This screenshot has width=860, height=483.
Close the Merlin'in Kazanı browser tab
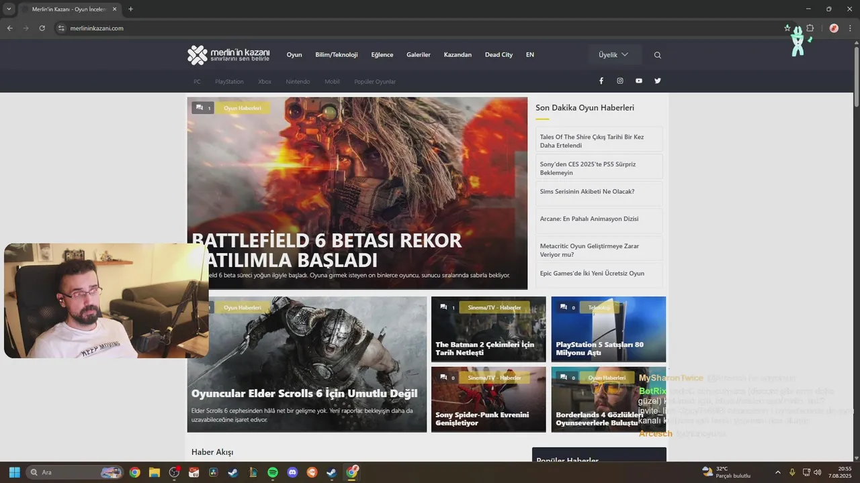tap(114, 9)
